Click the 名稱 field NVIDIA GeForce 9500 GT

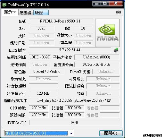point(61,21)
